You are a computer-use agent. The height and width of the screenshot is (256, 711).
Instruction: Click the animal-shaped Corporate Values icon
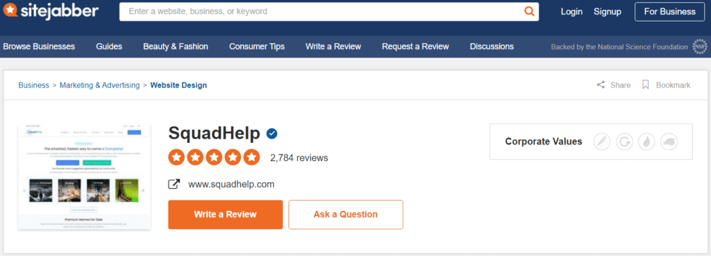(669, 142)
